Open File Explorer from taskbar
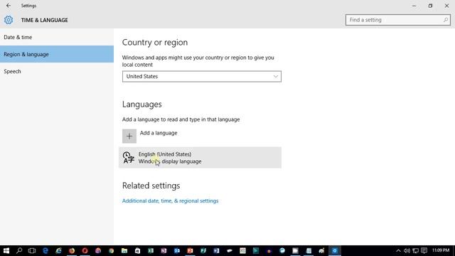Viewport: 455px width, 256px height. [124, 250]
